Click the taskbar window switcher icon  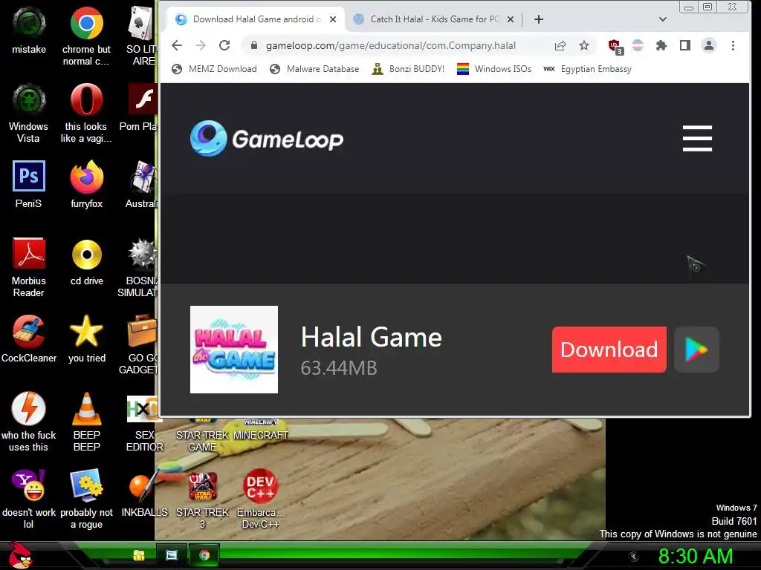(x=172, y=555)
